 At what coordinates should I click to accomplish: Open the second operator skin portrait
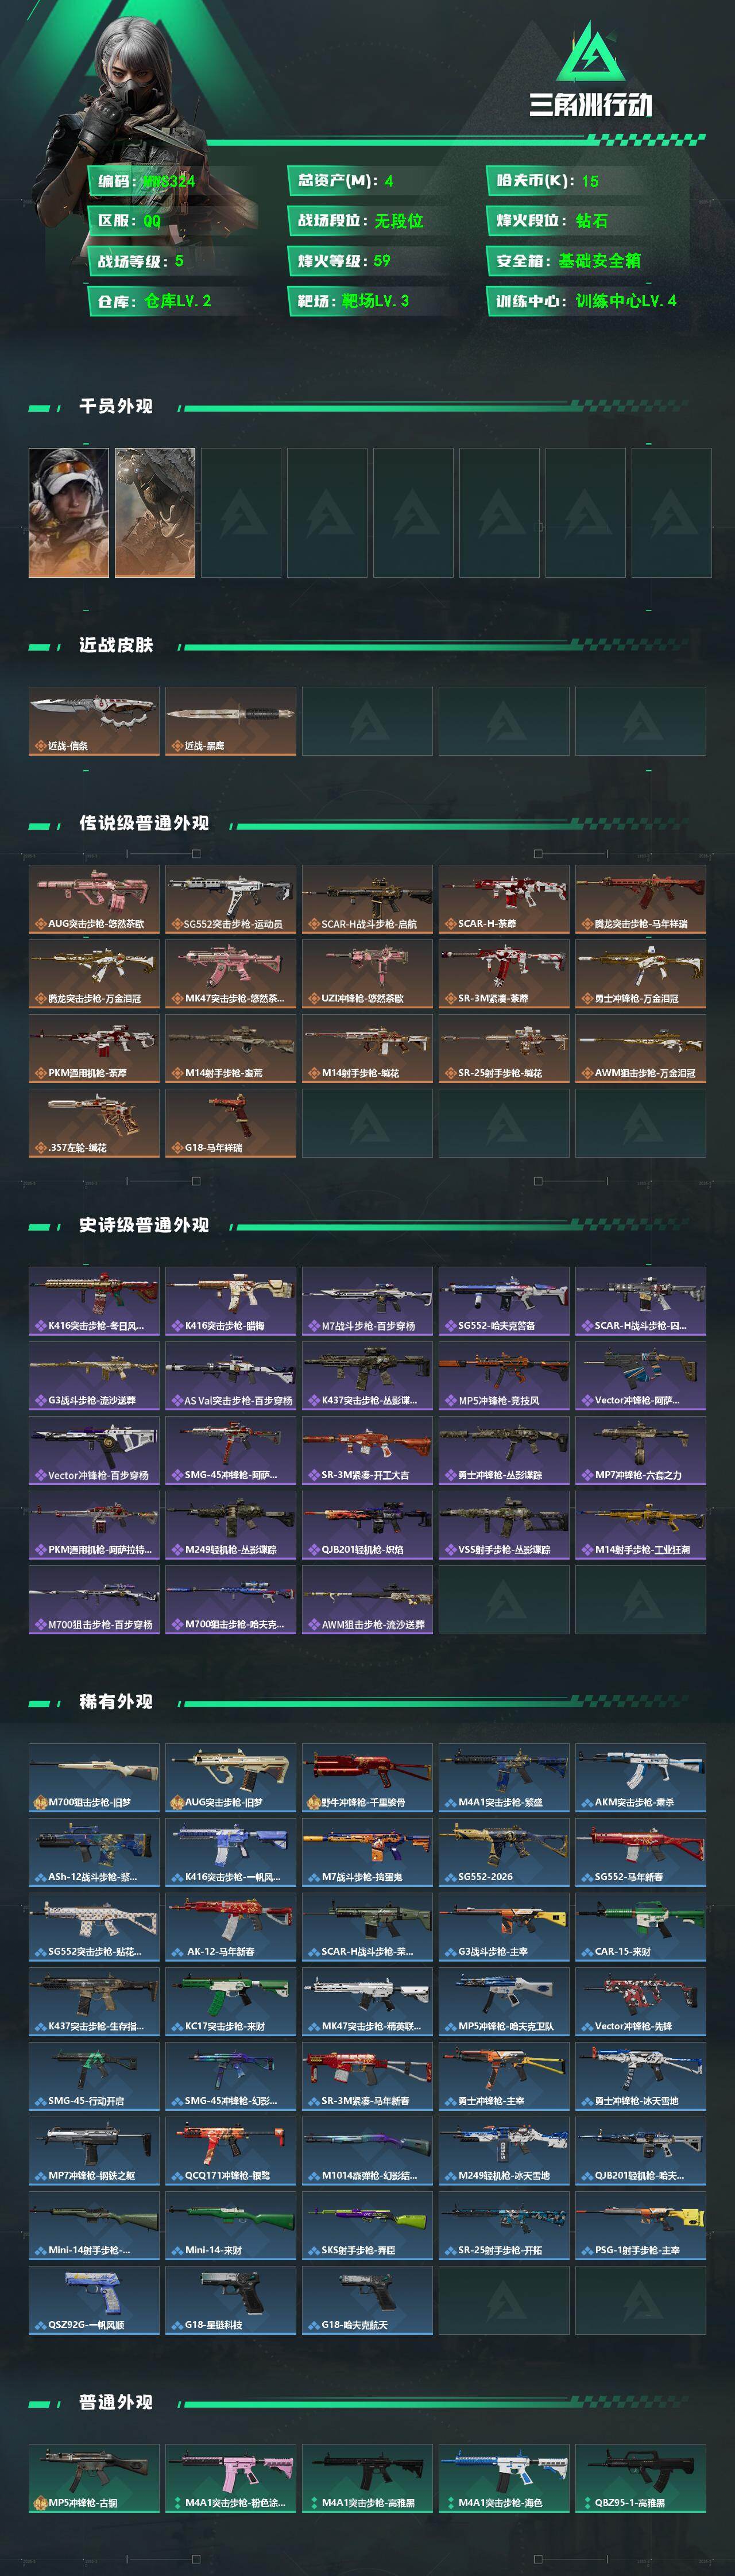pos(155,512)
